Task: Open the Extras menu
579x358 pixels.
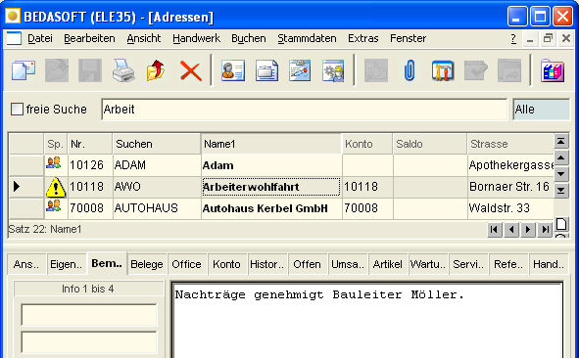Action: (x=363, y=38)
